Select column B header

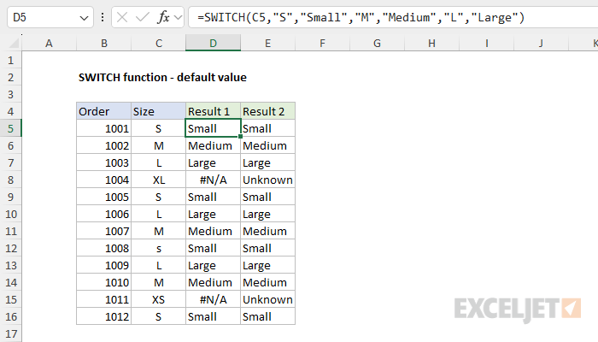click(103, 43)
